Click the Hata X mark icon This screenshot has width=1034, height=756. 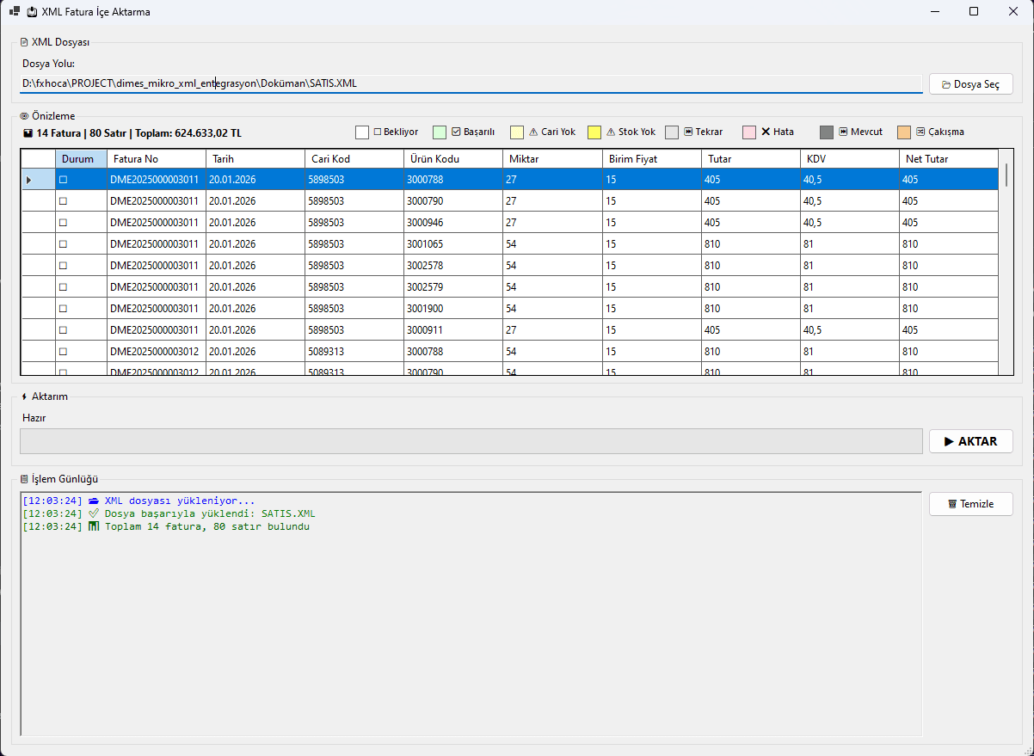(x=766, y=132)
